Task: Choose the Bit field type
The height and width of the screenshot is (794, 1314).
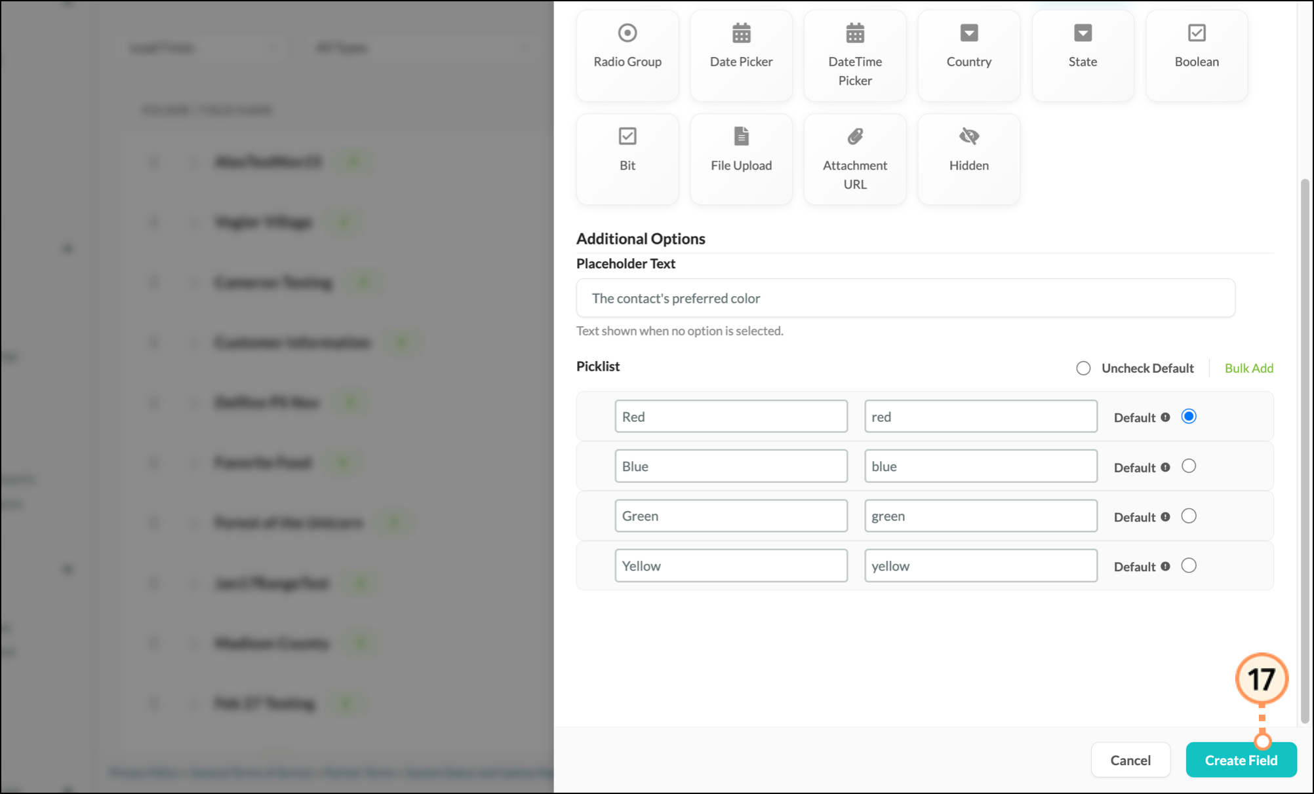Action: click(627, 159)
